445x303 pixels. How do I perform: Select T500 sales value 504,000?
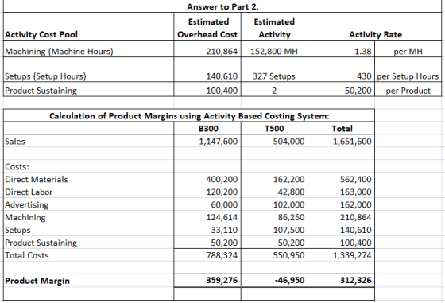pyautogui.click(x=274, y=141)
